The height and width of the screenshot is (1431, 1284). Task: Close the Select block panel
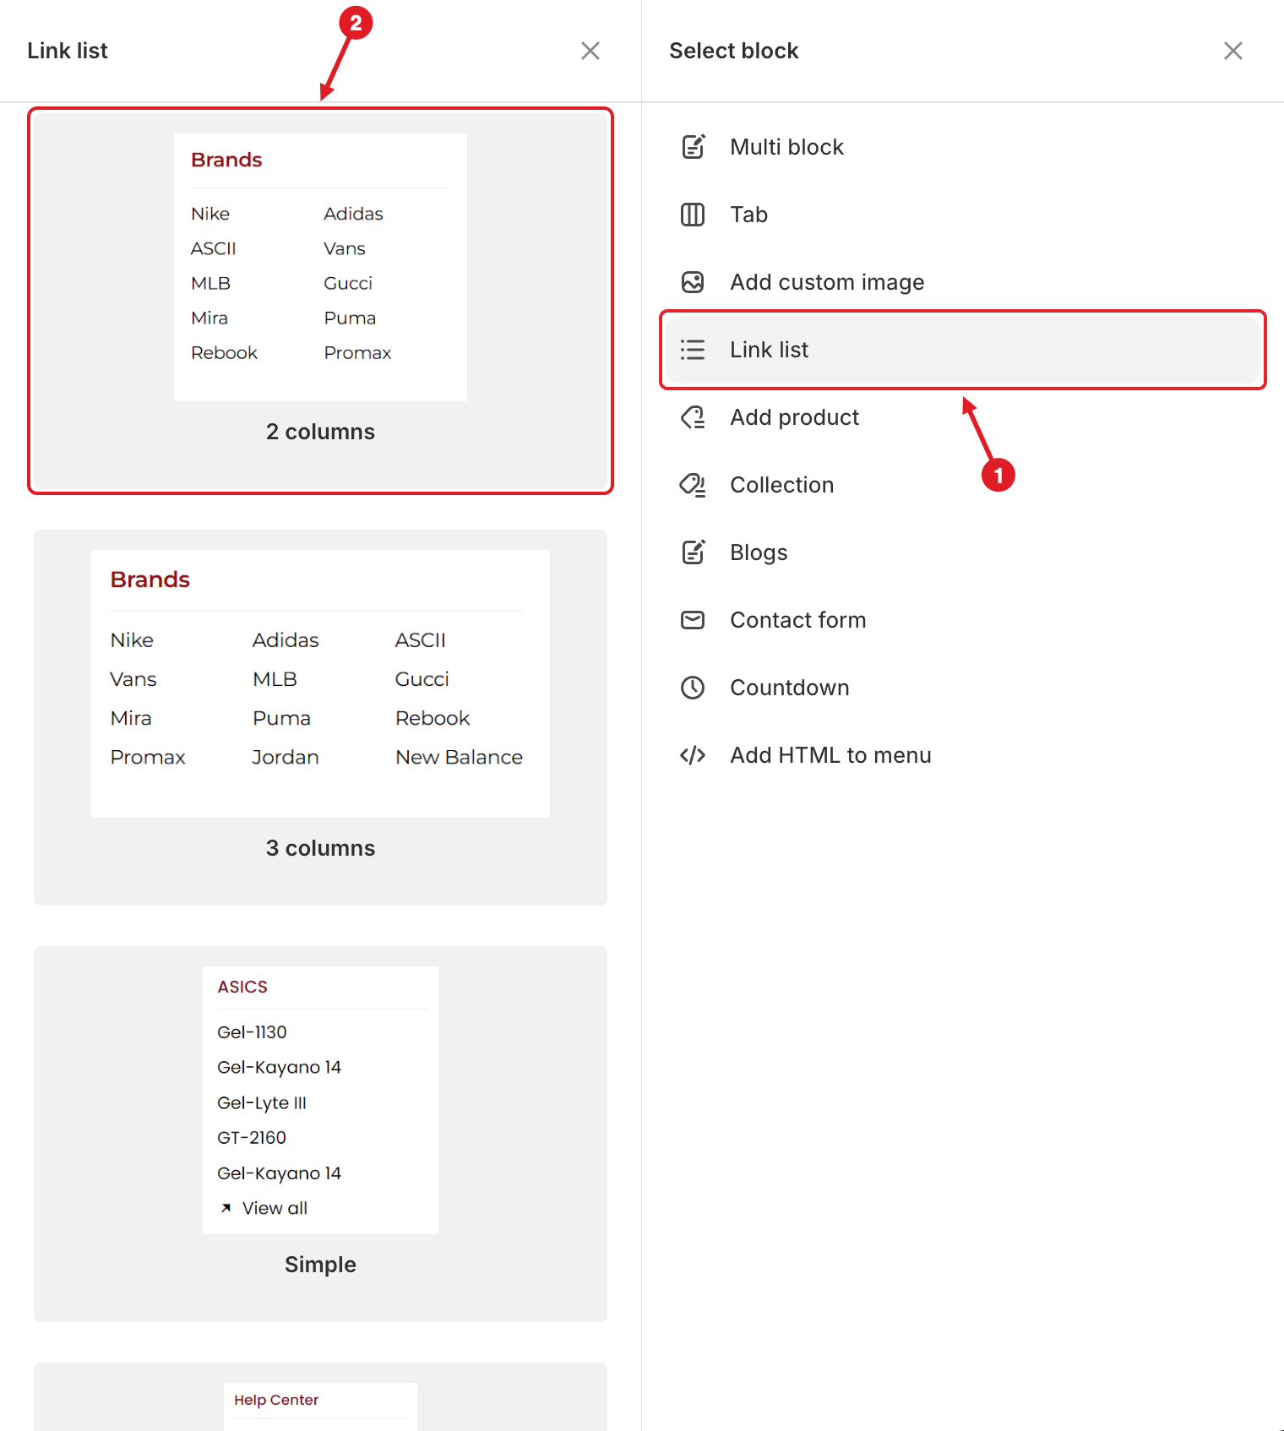tap(1233, 51)
